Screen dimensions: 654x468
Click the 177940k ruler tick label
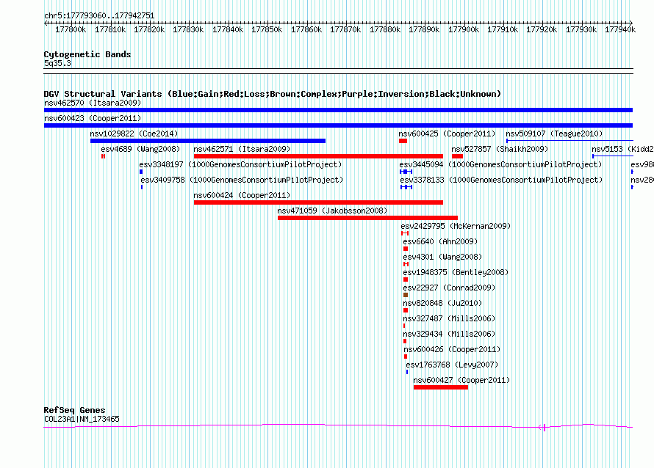point(620,29)
